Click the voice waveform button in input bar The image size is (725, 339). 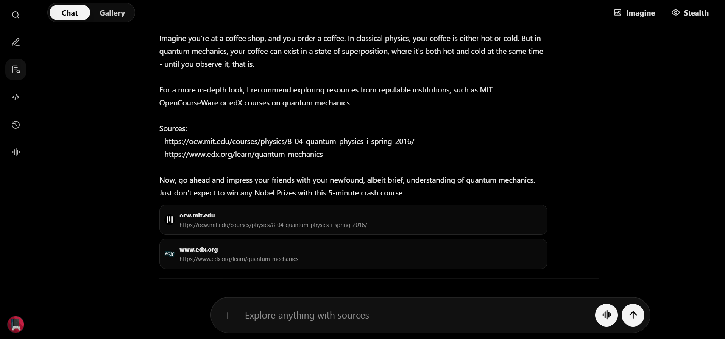click(606, 315)
